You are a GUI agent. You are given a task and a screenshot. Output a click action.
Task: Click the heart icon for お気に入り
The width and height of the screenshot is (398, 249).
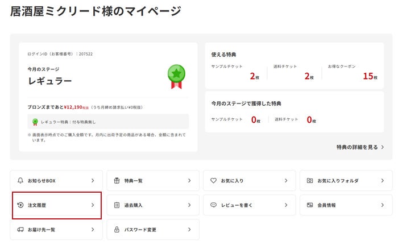coord(213,180)
